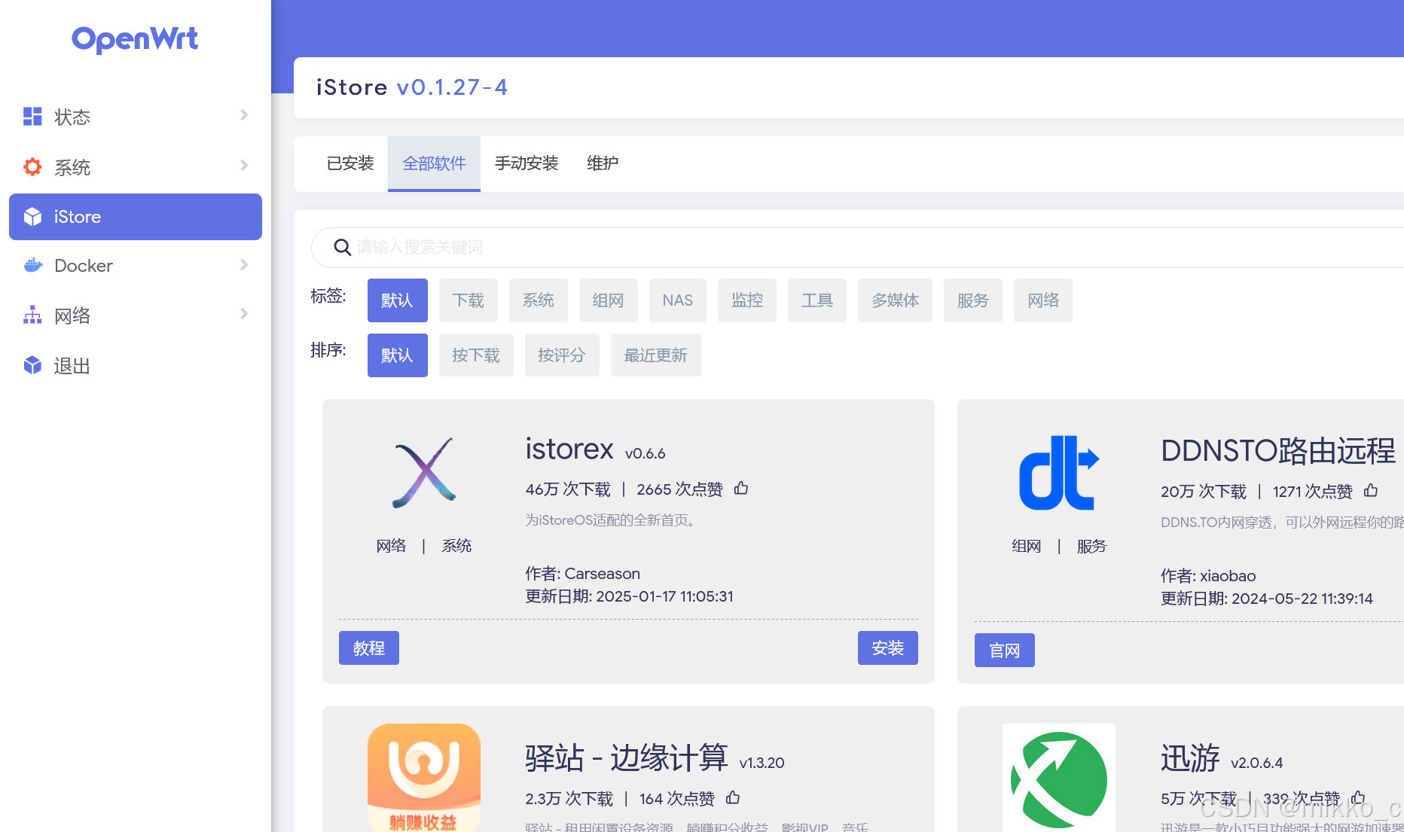Click the orange system gear icon
This screenshot has height=832, width=1404.
[32, 166]
